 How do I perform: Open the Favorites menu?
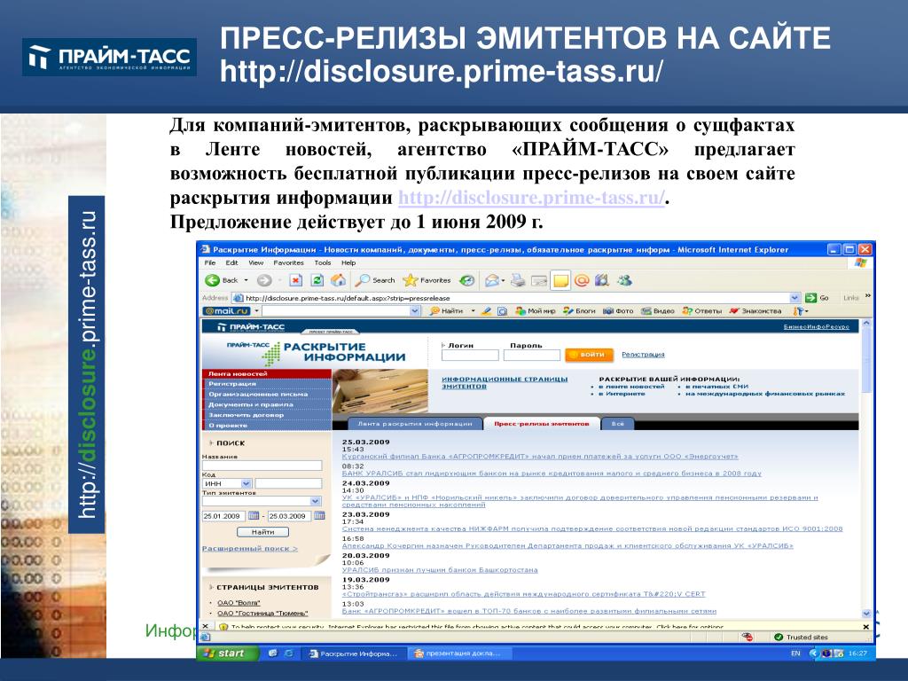coord(288,262)
